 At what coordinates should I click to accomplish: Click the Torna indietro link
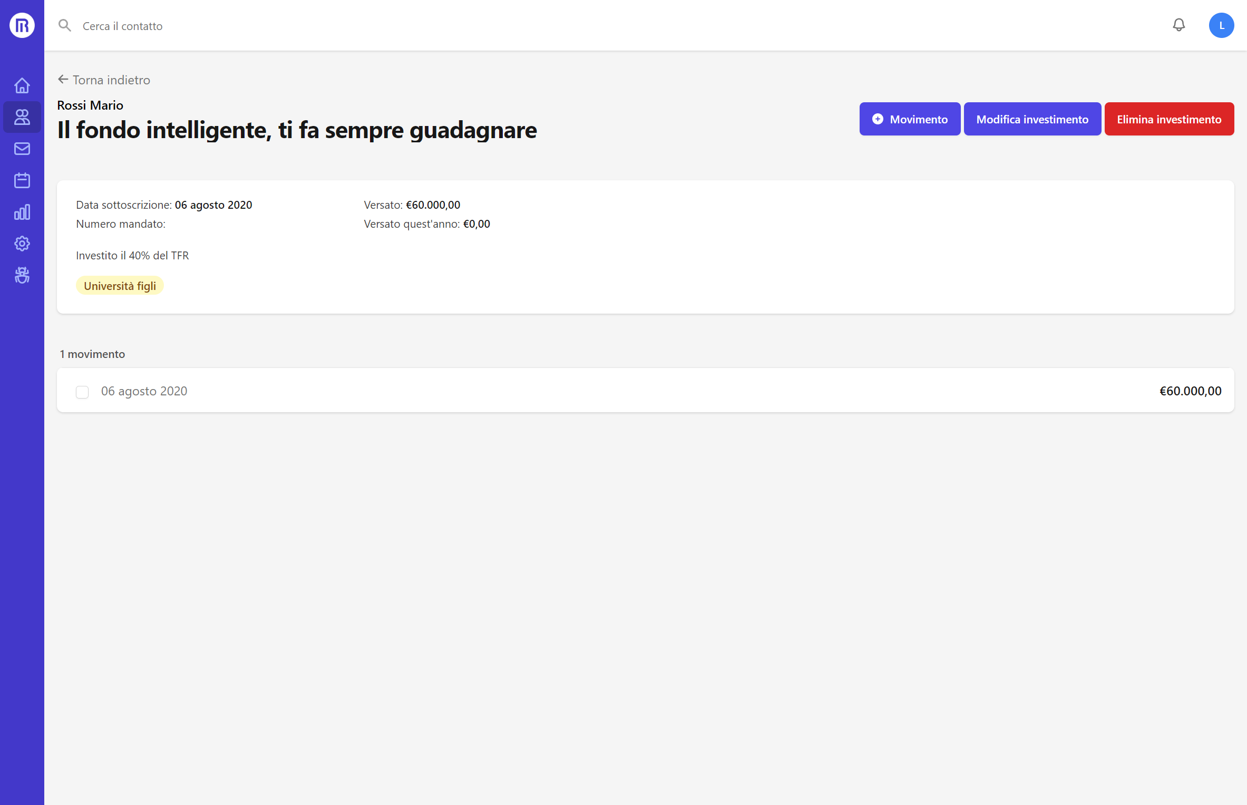(104, 80)
